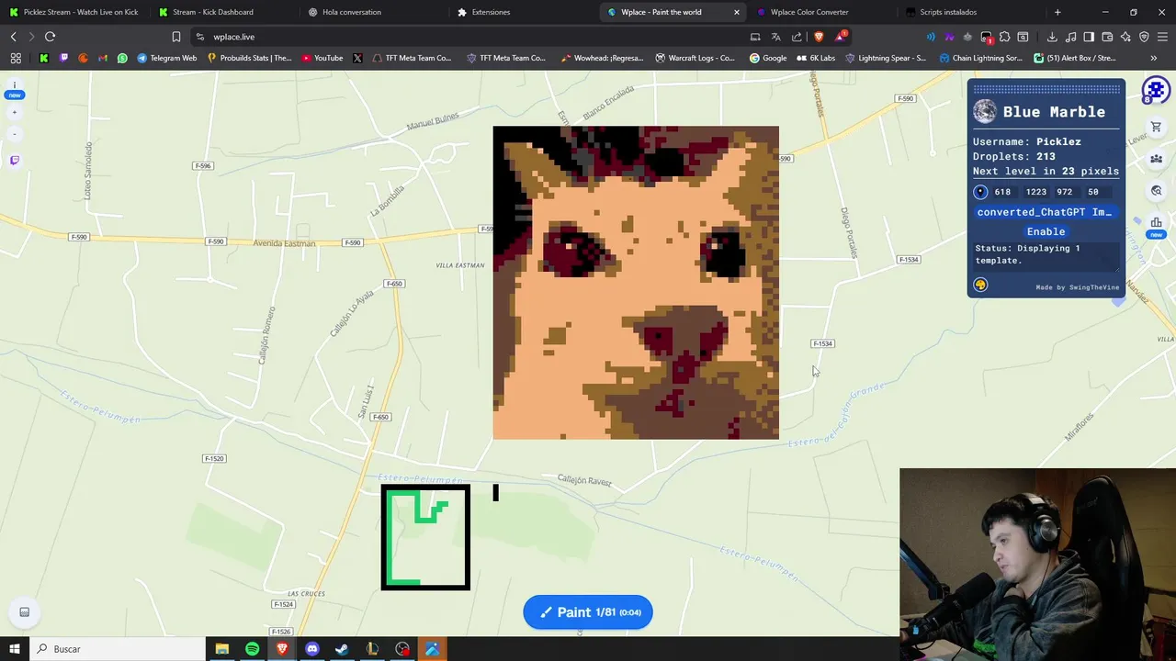The width and height of the screenshot is (1176, 661).
Task: Open the Brave Wallet icon
Action: 1107,37
